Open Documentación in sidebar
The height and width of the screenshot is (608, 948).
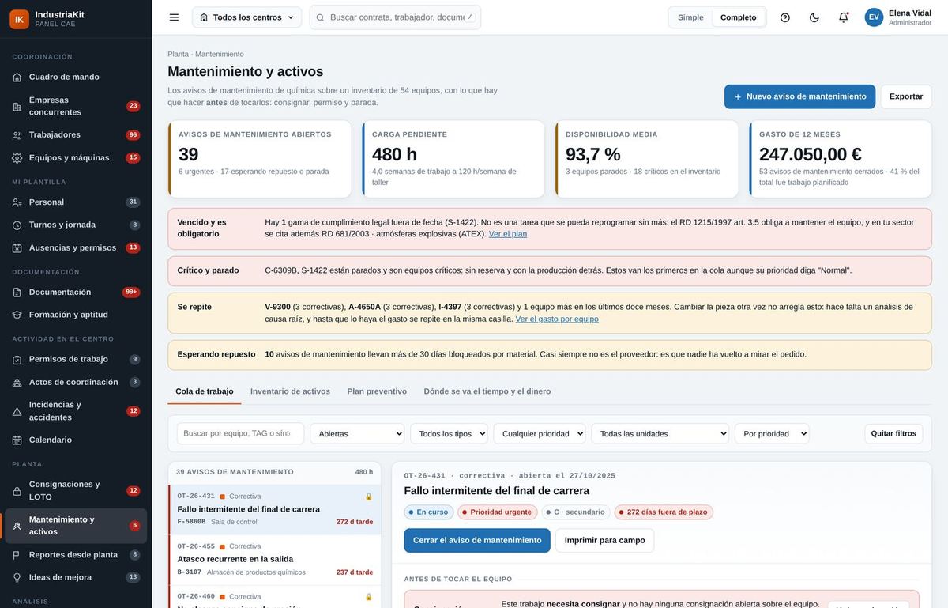tap(76, 293)
